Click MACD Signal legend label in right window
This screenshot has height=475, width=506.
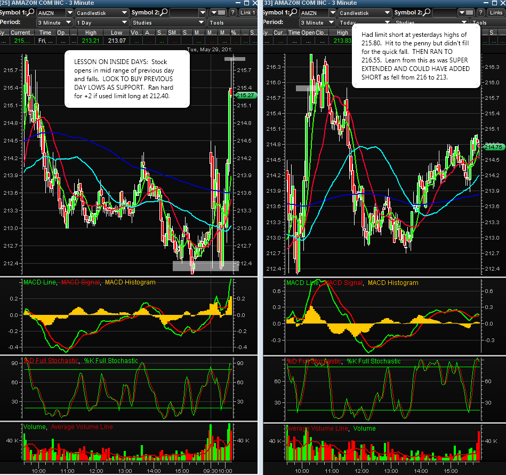click(343, 283)
